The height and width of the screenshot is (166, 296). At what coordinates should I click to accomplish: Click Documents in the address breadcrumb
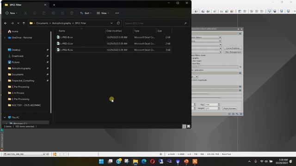pyautogui.click(x=42, y=23)
